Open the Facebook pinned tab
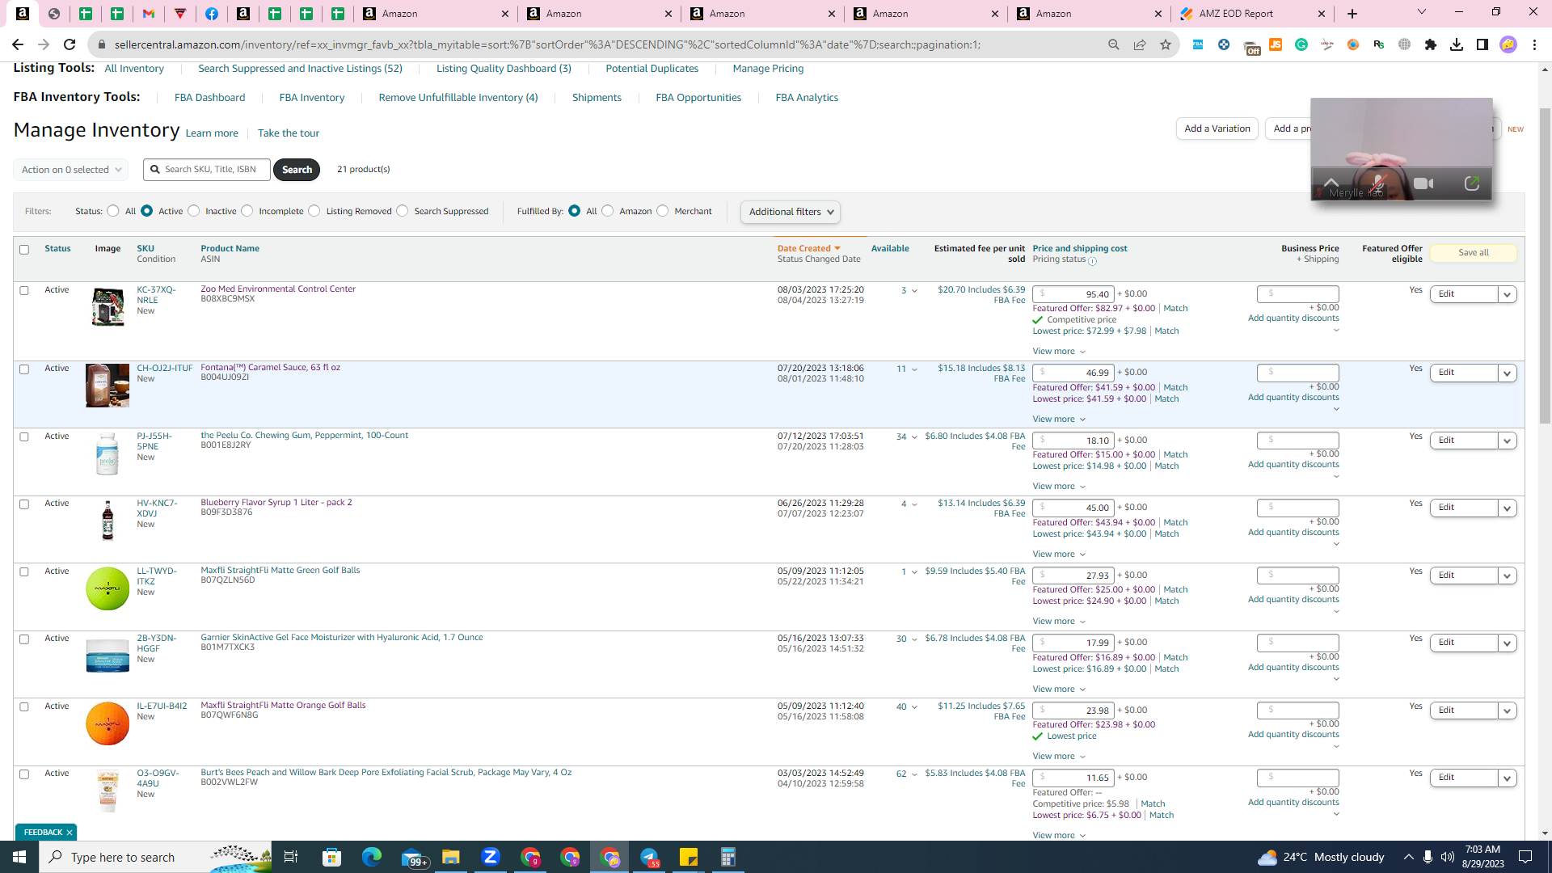The height and width of the screenshot is (873, 1552). tap(212, 14)
